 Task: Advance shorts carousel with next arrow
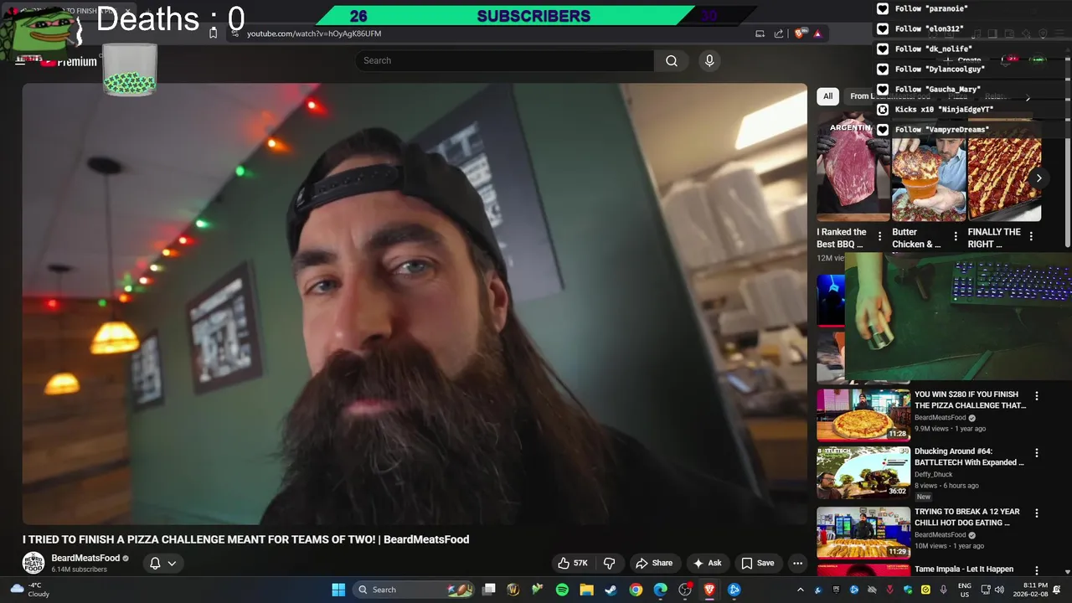(1038, 178)
